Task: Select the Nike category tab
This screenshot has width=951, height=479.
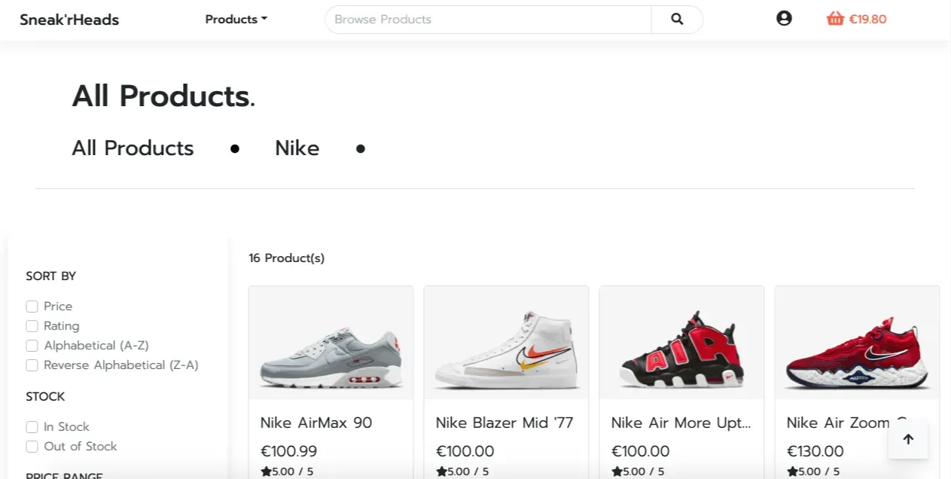Action: click(x=297, y=148)
